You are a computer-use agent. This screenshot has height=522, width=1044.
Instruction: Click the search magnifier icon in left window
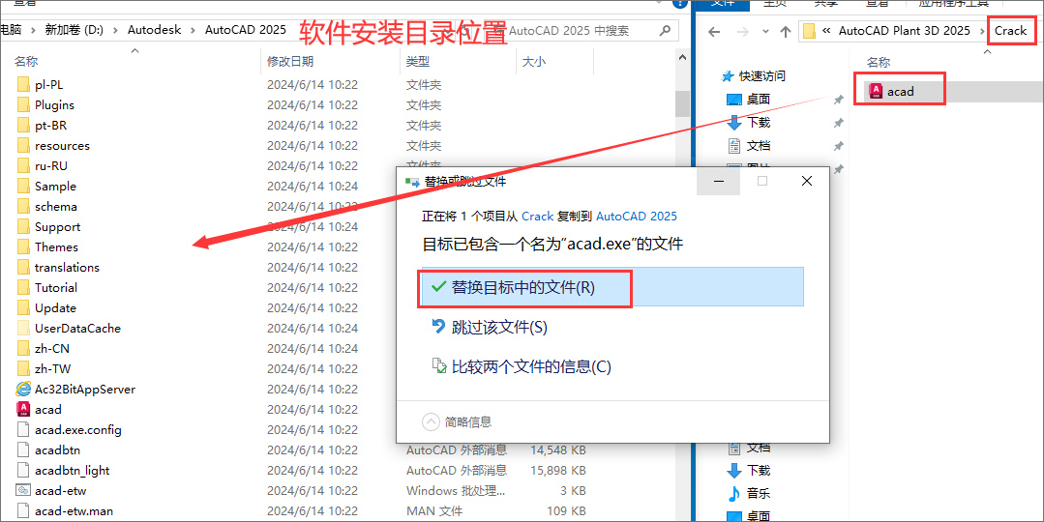[x=665, y=31]
